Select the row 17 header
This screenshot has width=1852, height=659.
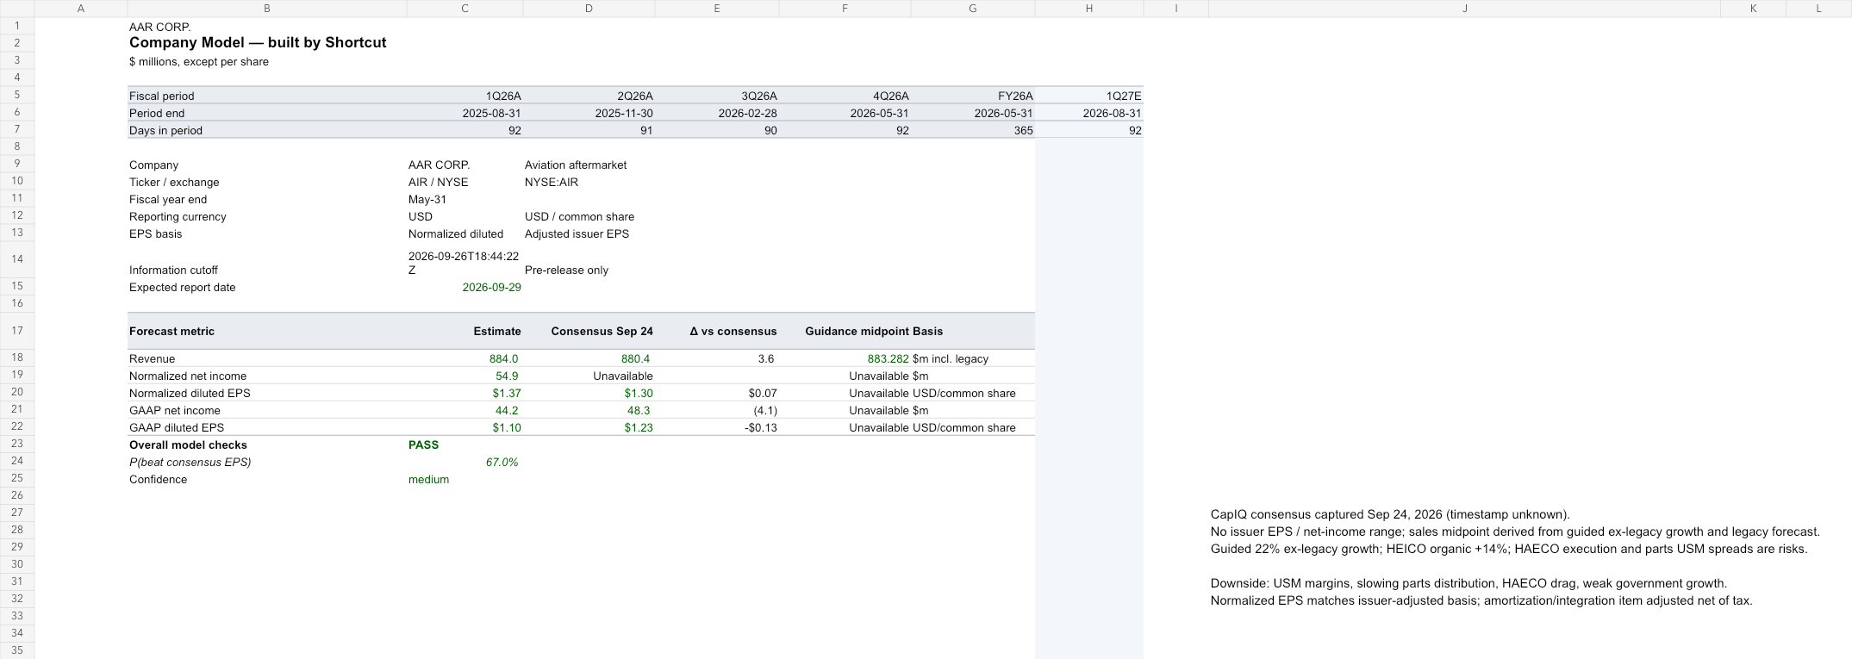tap(17, 331)
